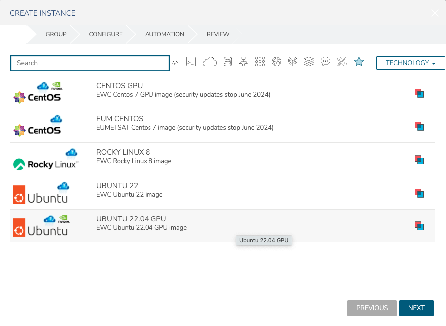The height and width of the screenshot is (326, 446).
Task: Go to the GROUP step tab
Action: tap(56, 34)
